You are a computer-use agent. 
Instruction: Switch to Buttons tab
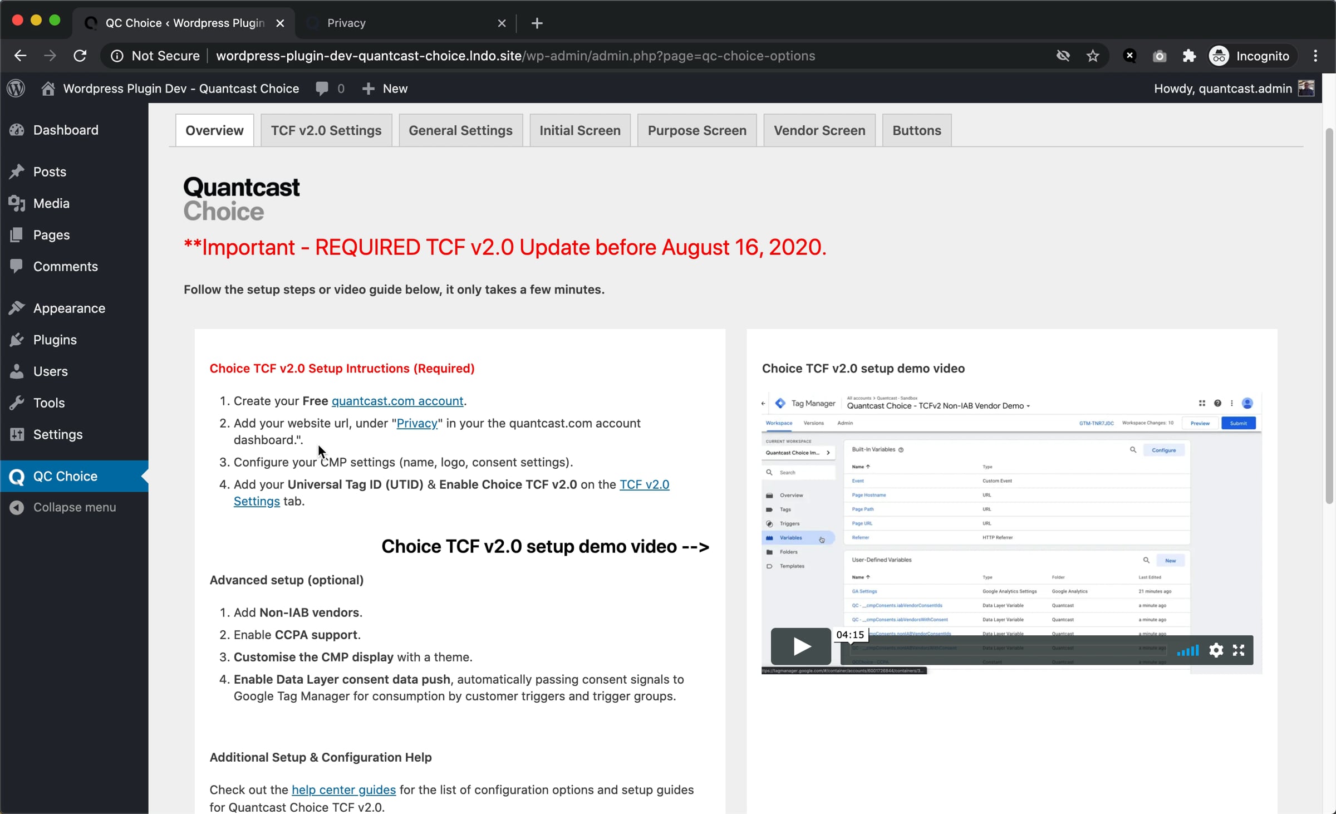click(x=917, y=130)
